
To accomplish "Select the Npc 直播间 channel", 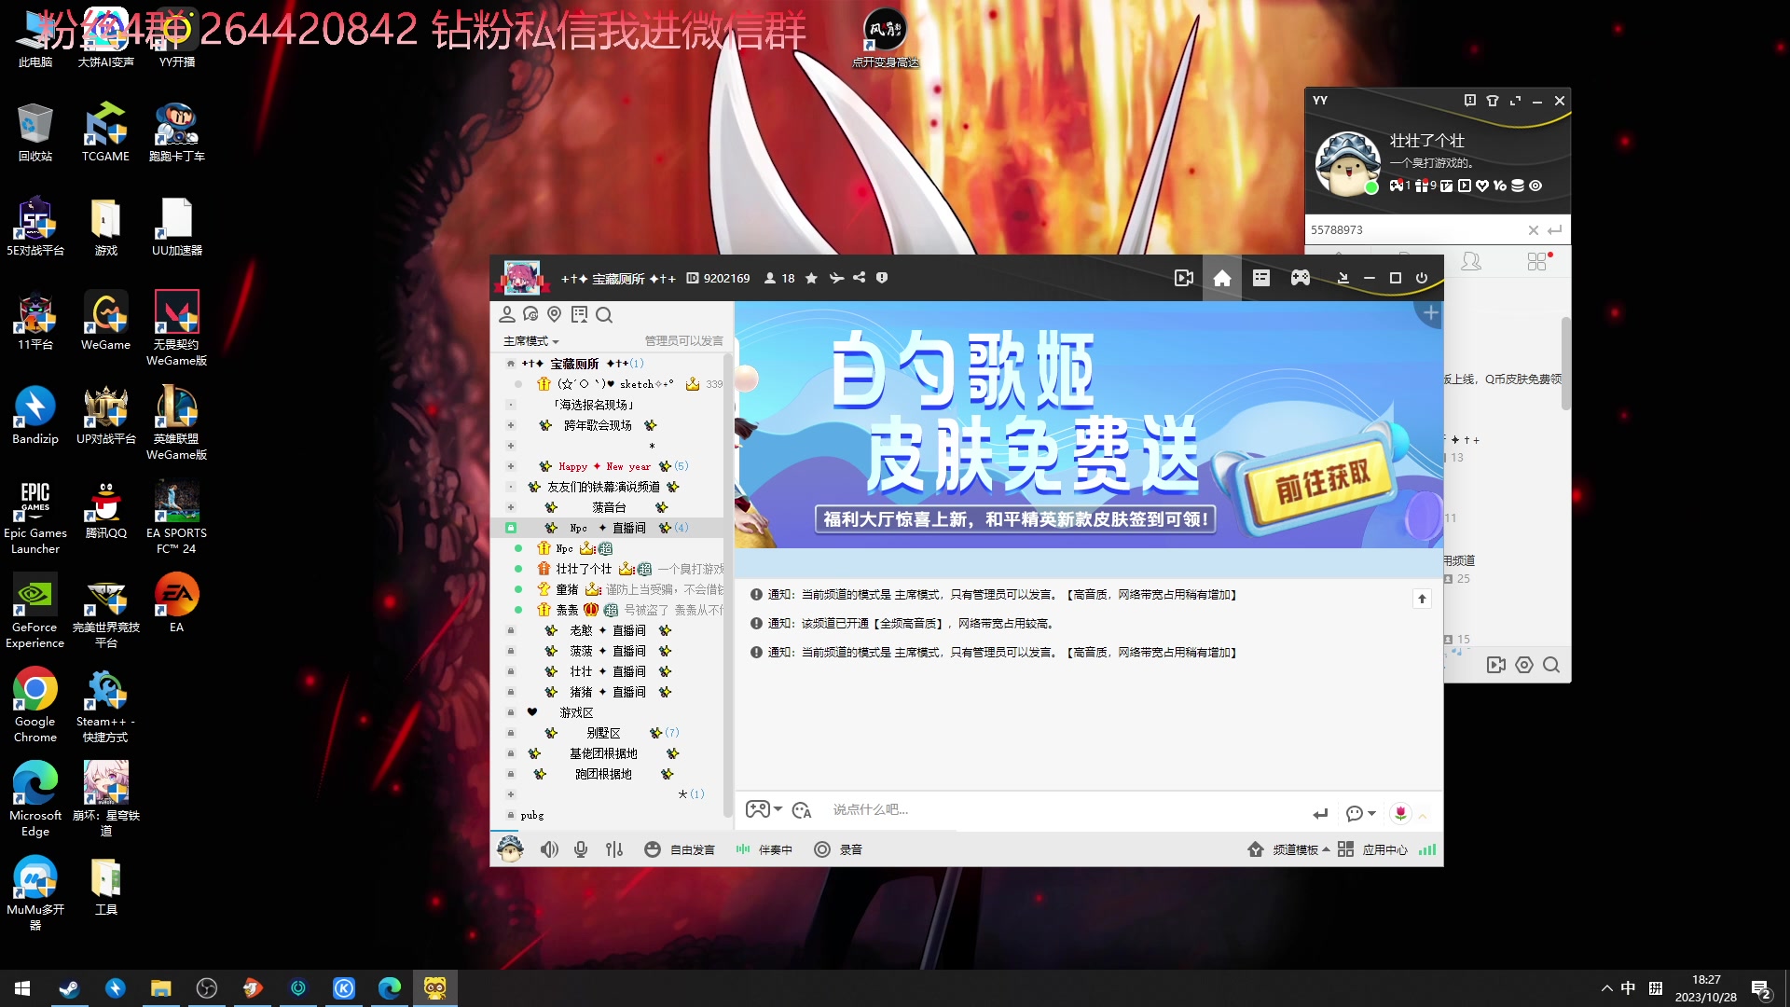I will 609,528.
